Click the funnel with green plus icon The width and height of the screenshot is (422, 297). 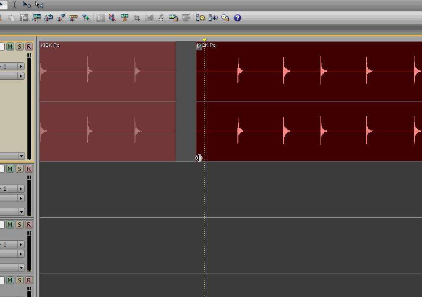click(x=85, y=18)
